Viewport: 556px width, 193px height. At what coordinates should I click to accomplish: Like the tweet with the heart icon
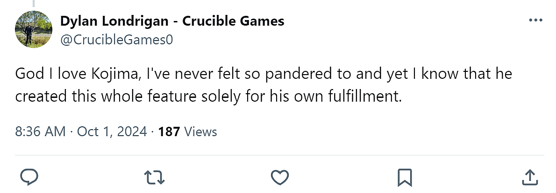pos(279,177)
